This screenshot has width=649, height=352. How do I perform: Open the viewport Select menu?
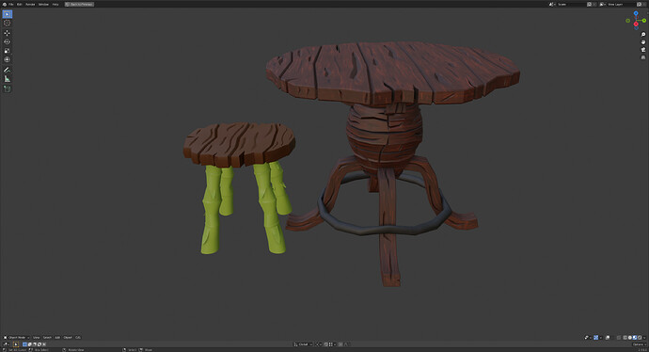coord(47,338)
